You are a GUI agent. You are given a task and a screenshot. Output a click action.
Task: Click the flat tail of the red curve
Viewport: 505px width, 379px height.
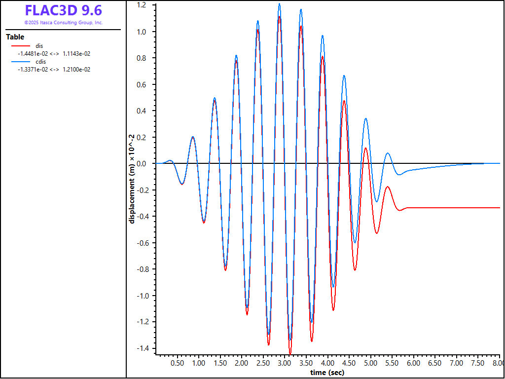coord(454,208)
